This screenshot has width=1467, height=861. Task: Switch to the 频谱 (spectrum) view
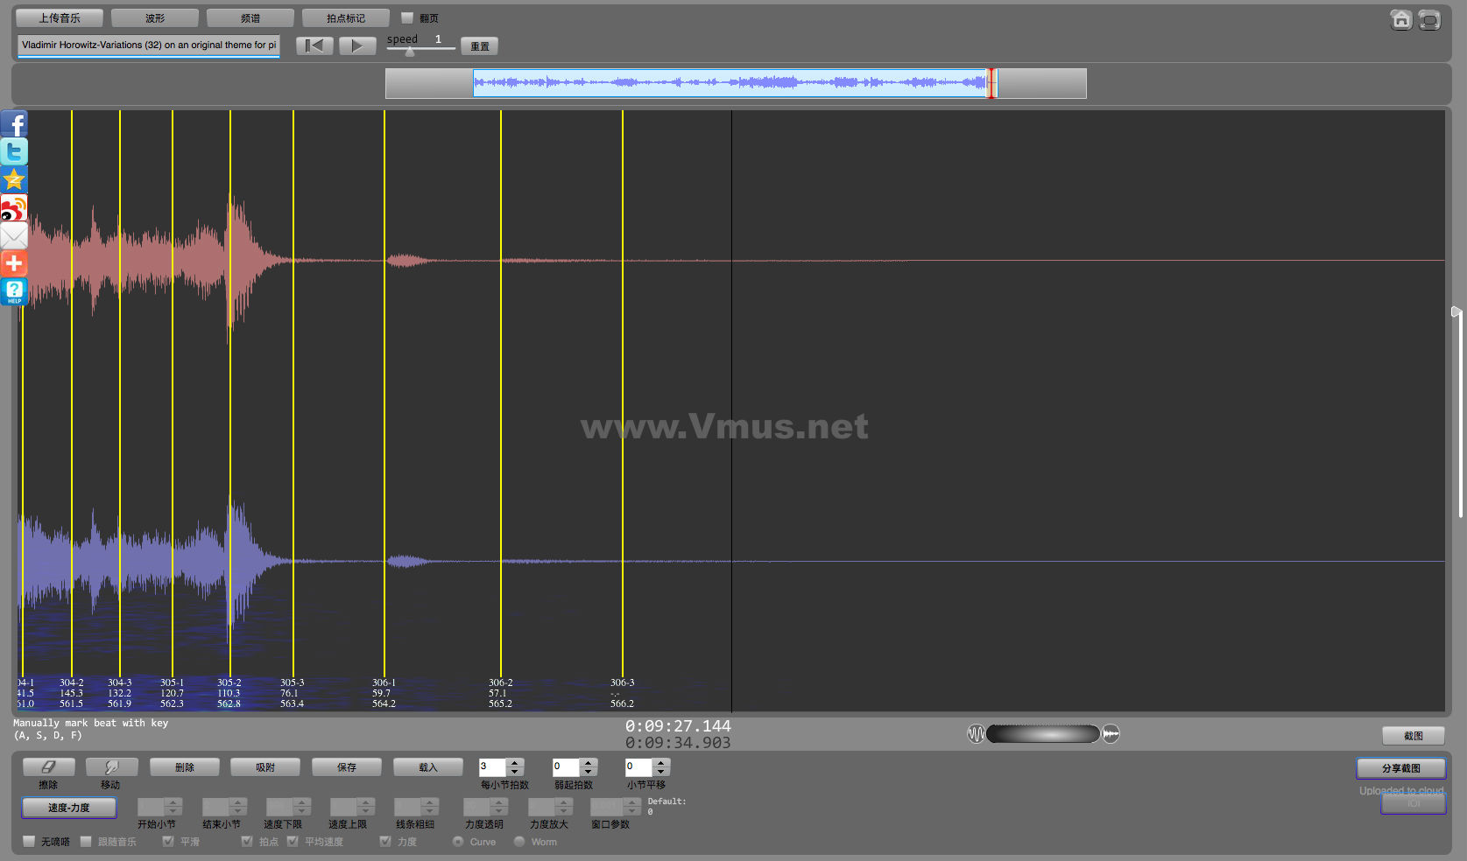click(250, 17)
